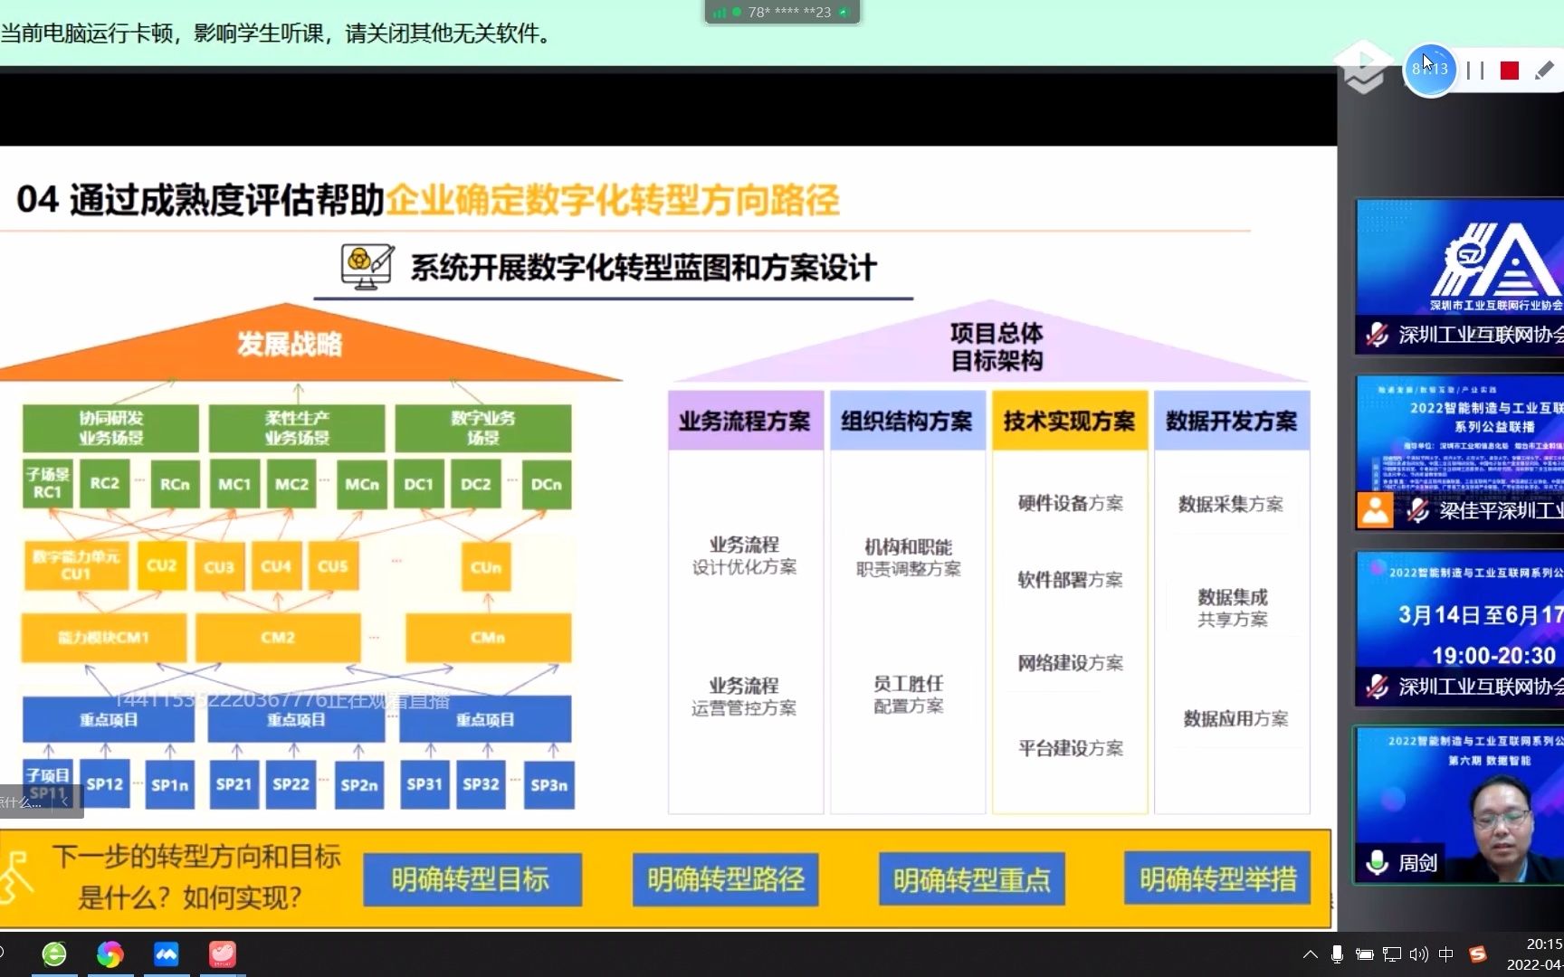Expand hidden tray icons with the chevron
This screenshot has width=1564, height=977.
click(x=1310, y=954)
